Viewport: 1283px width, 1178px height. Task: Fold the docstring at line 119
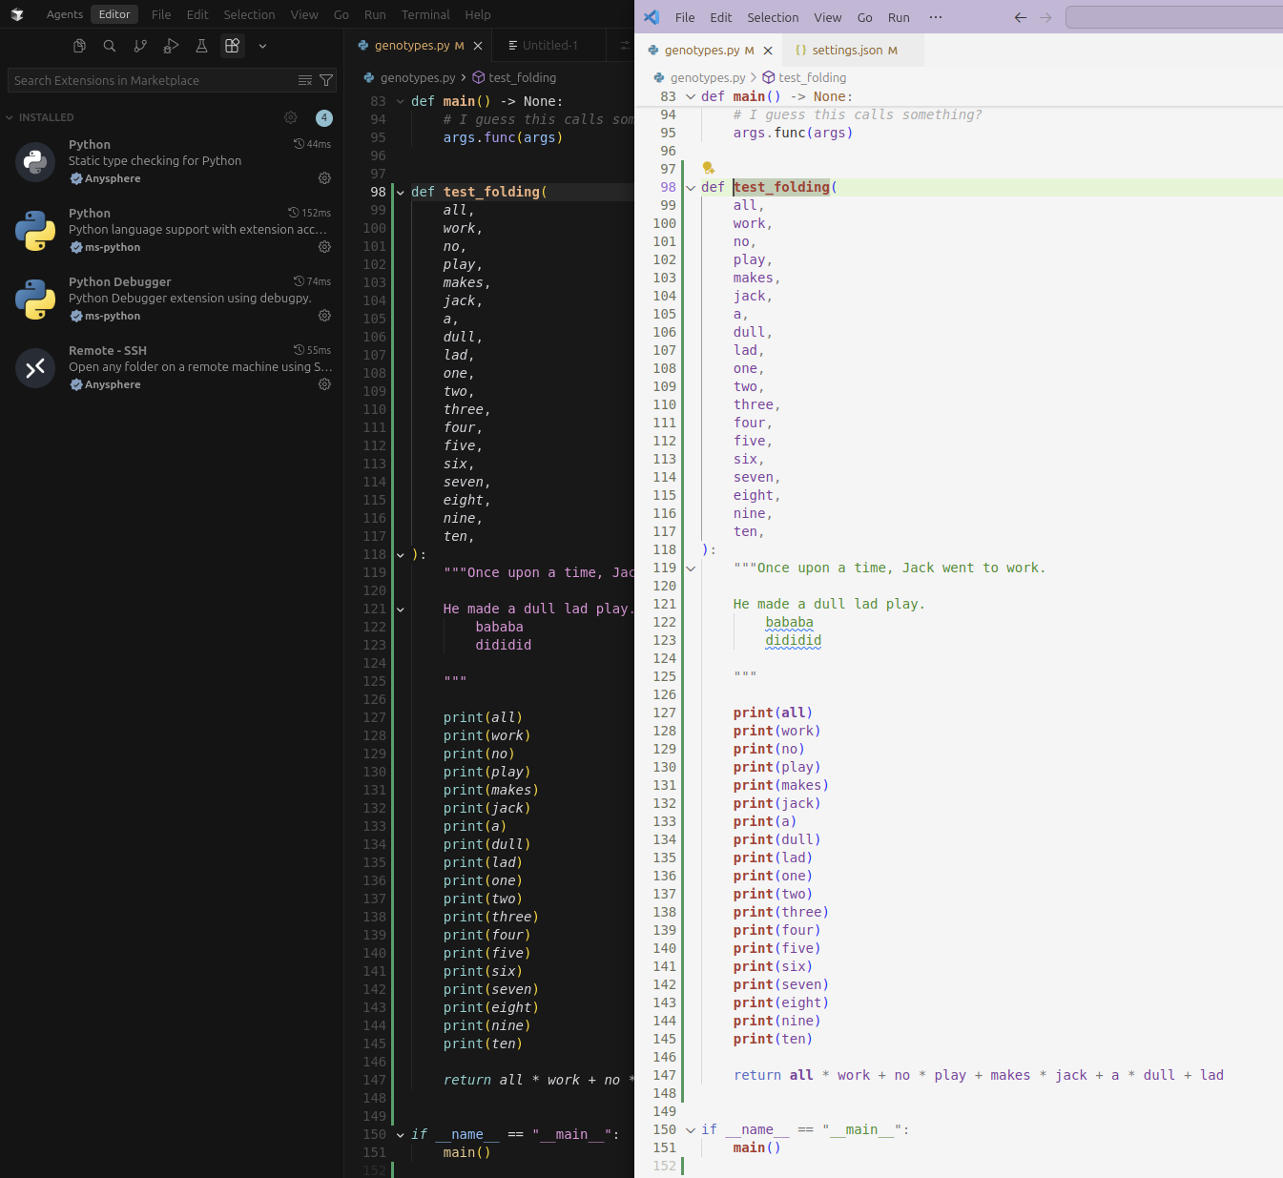point(691,568)
